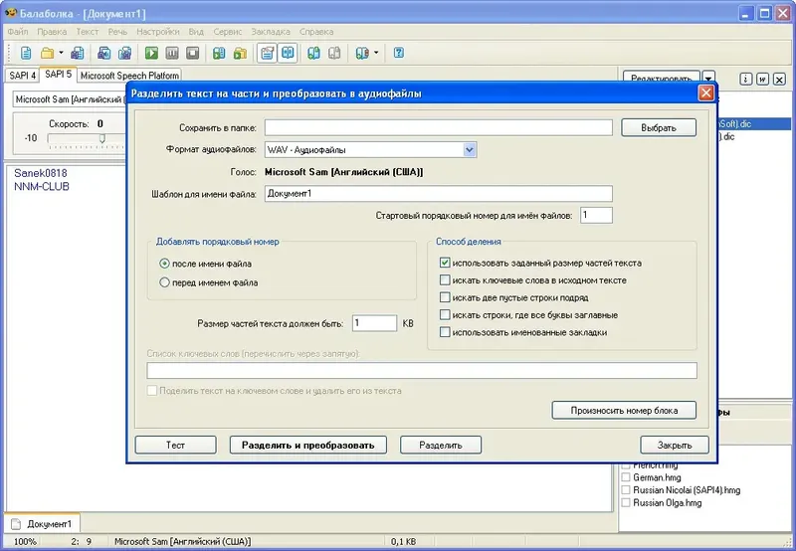Image resolution: width=796 pixels, height=551 pixels.
Task: Open the Речь menu
Action: coord(117,32)
